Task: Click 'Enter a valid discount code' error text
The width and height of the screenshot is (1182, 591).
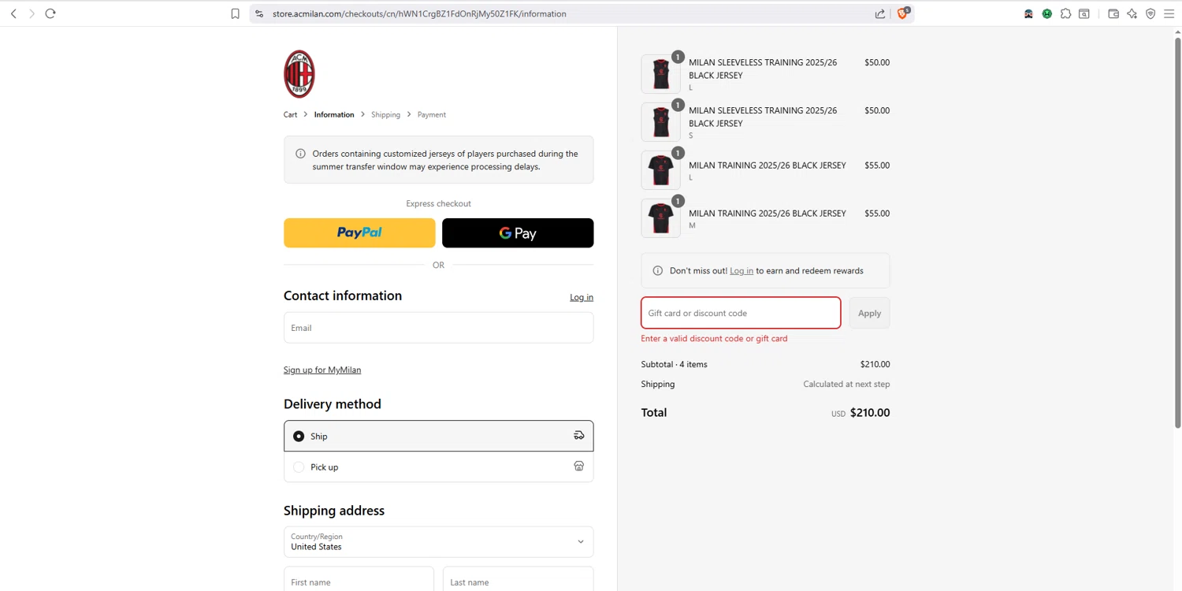Action: point(714,338)
